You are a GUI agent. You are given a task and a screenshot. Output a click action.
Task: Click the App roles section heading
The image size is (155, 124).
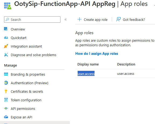coord(84,33)
